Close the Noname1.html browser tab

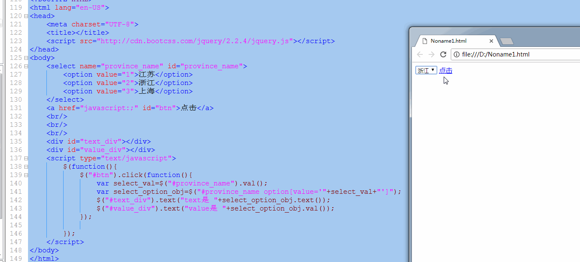491,41
